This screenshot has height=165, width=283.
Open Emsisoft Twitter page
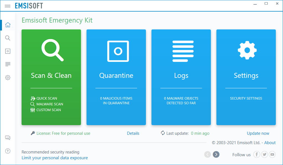click(264, 154)
